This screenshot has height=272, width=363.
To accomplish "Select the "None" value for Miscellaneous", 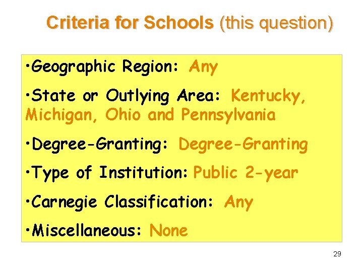I will tap(169, 231).
